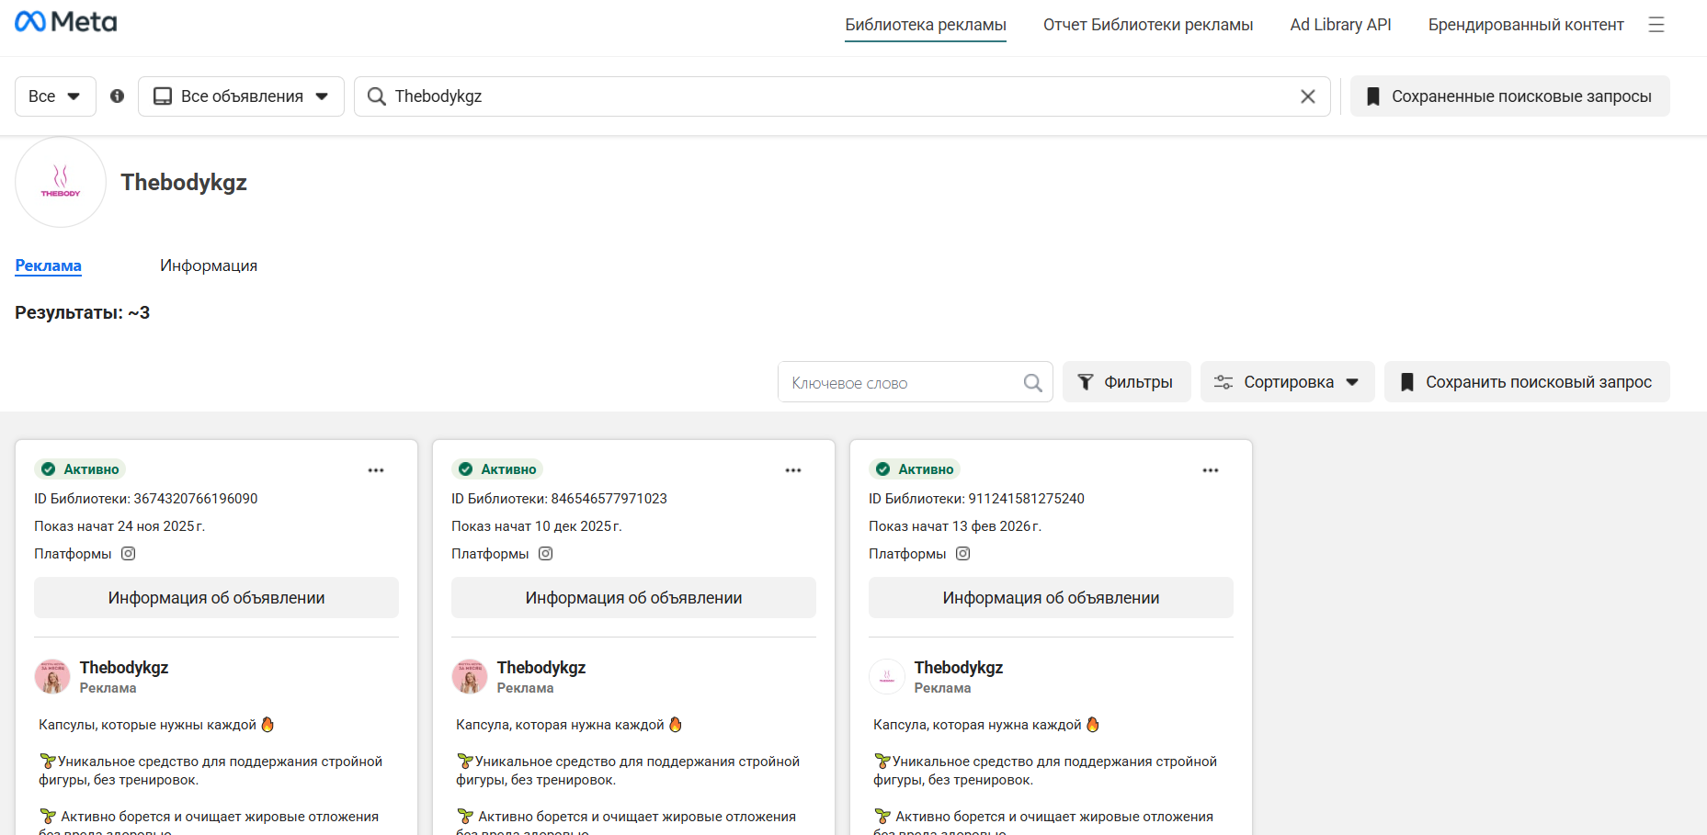The width and height of the screenshot is (1707, 835).
Task: Click the Meta logo
Action: (x=66, y=22)
